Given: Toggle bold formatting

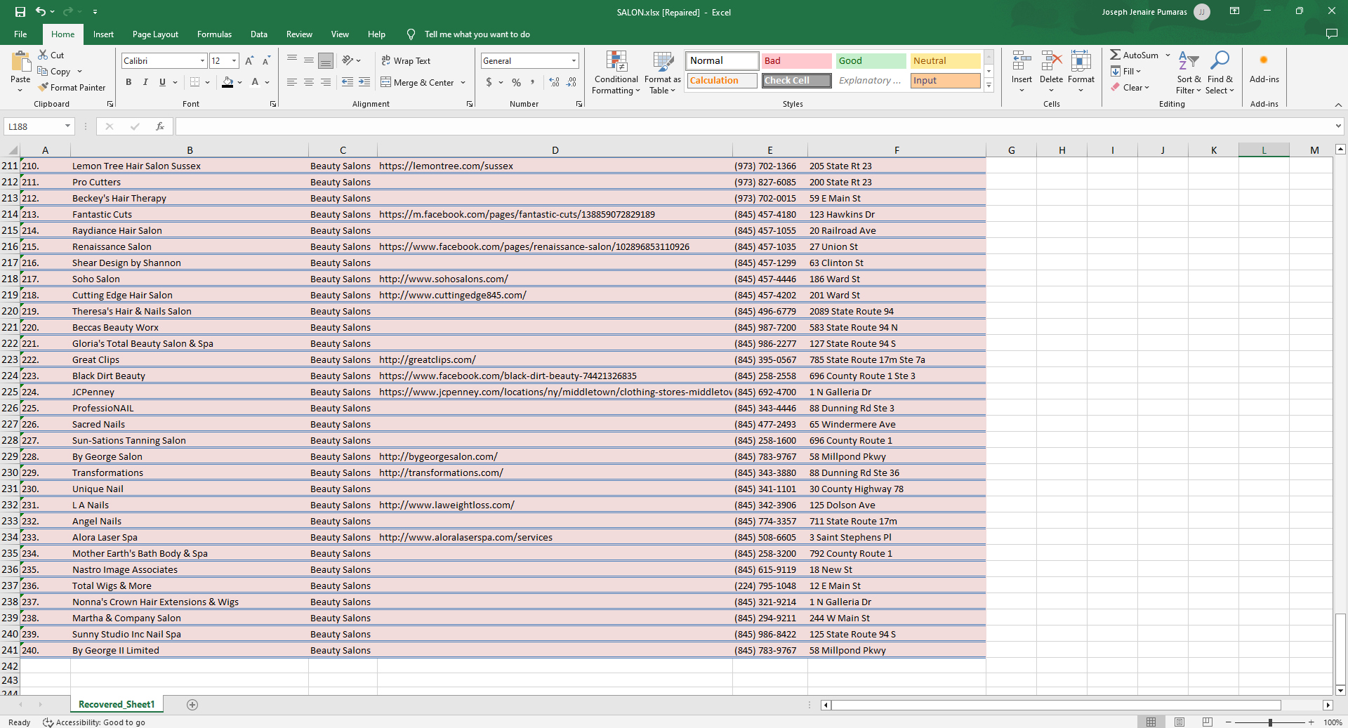Looking at the screenshot, I should (x=128, y=83).
